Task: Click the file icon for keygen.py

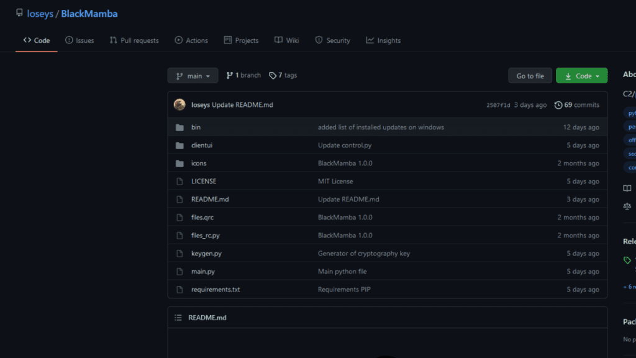Action: click(x=179, y=254)
